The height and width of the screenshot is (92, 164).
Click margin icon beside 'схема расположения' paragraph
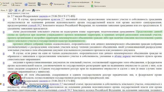[x=4, y=32]
